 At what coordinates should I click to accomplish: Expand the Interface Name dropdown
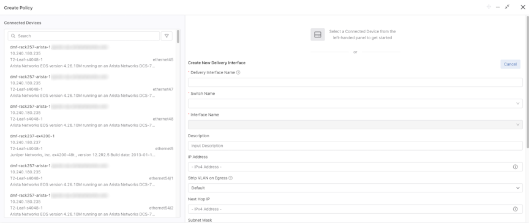pos(355,124)
